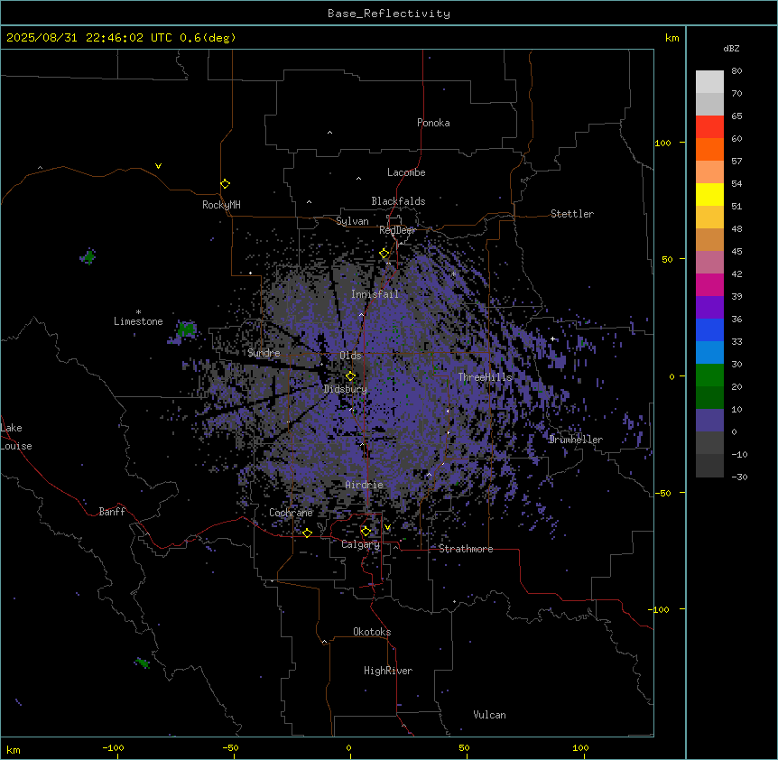The image size is (778, 760).
Task: Click the -30 value in the dBZ legend
Action: click(739, 477)
